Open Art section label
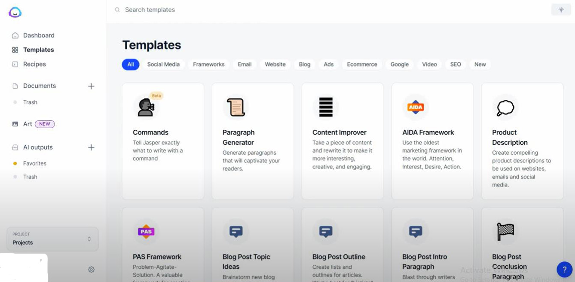The height and width of the screenshot is (282, 575). coord(28,124)
